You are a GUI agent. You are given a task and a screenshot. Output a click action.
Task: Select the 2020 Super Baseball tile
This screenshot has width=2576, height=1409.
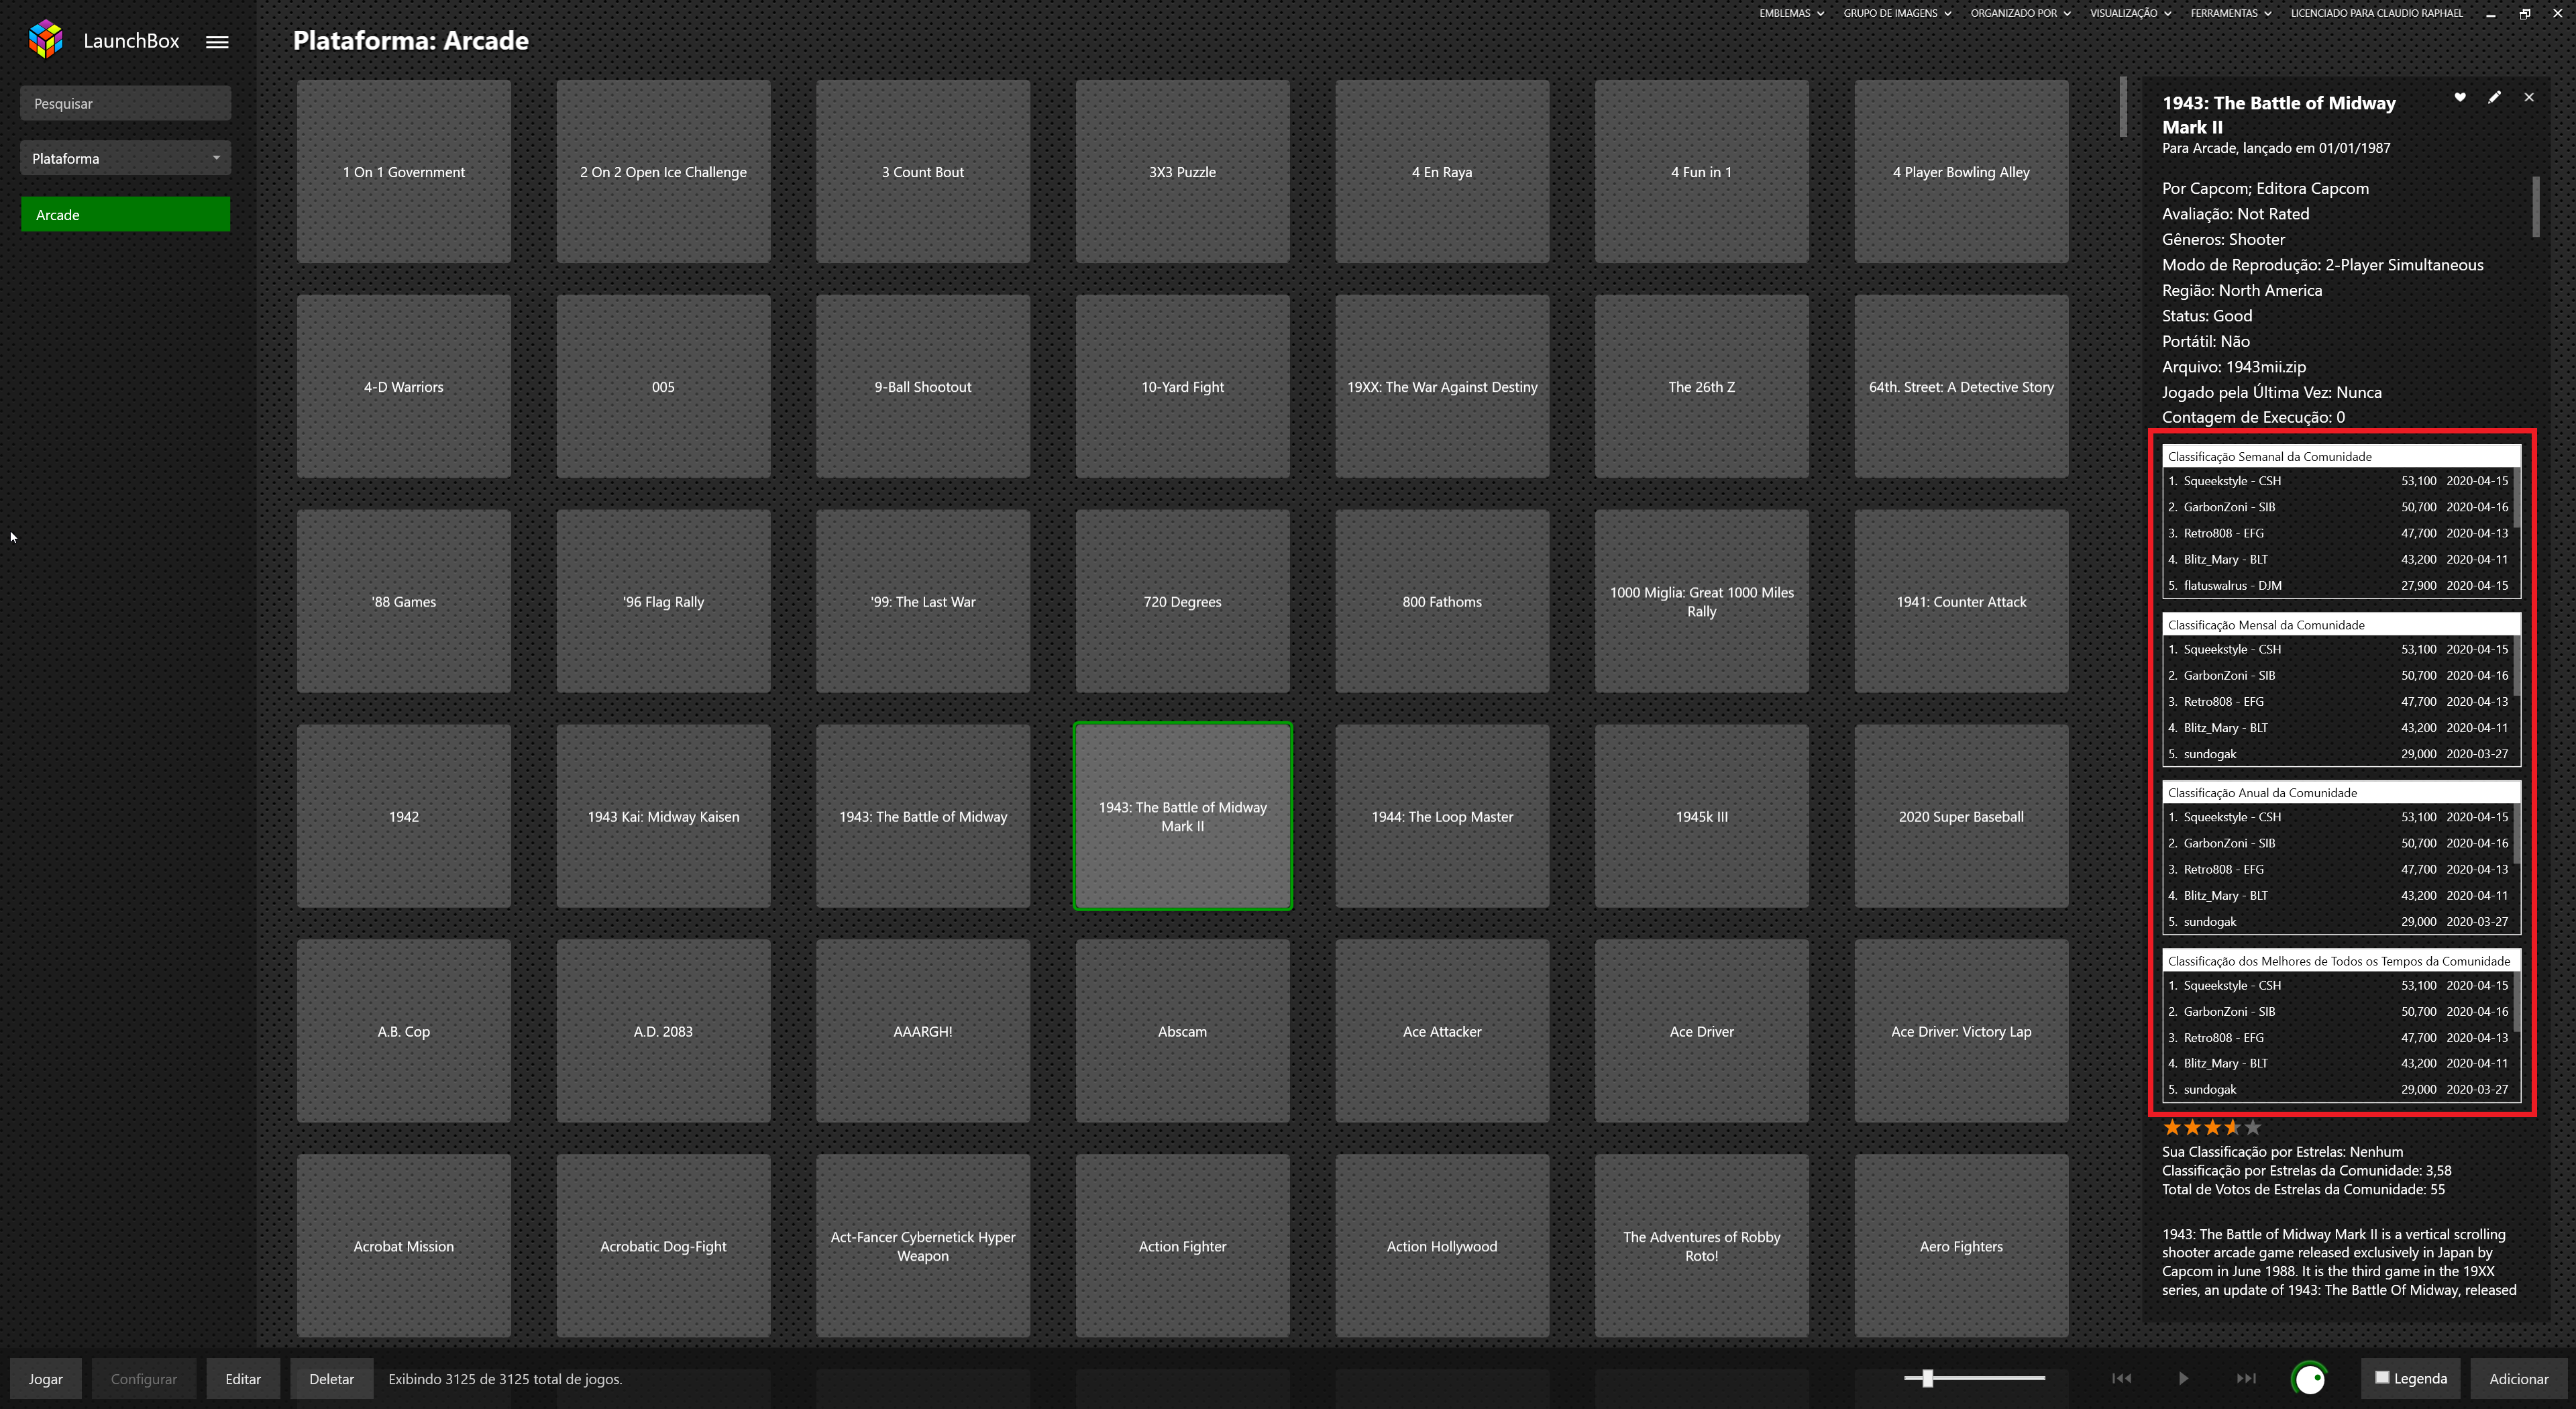[x=1961, y=816]
